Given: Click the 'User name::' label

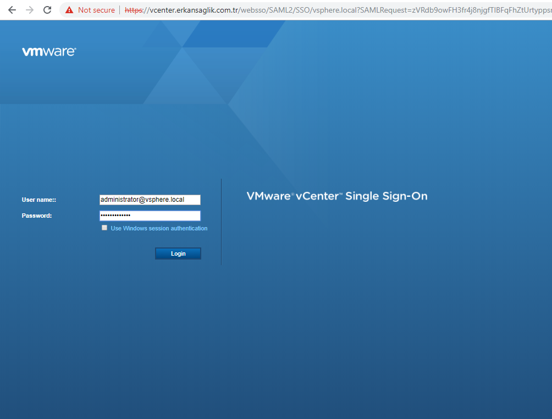Looking at the screenshot, I should coord(38,200).
